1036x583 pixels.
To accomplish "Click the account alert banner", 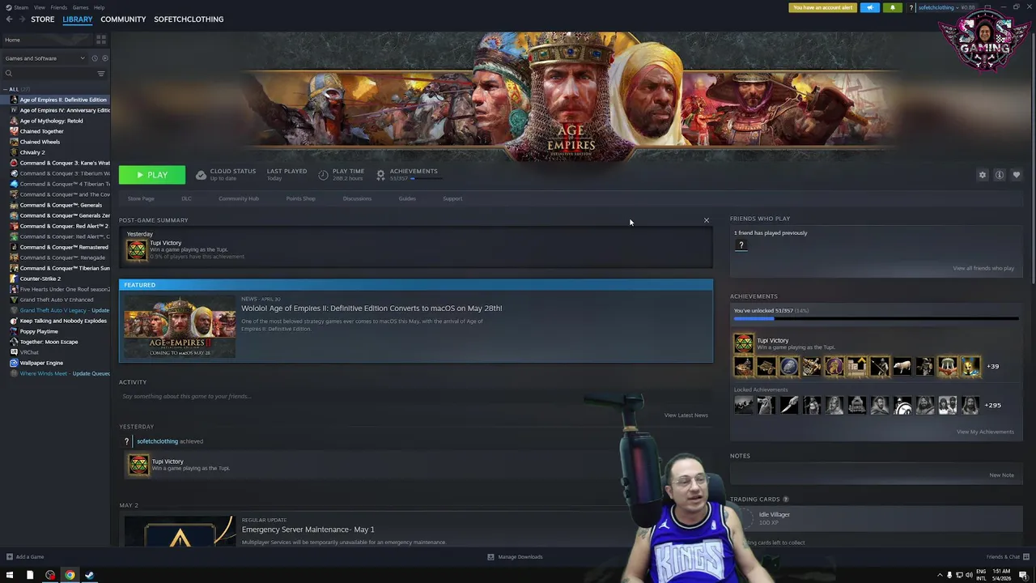I will coord(822,7).
